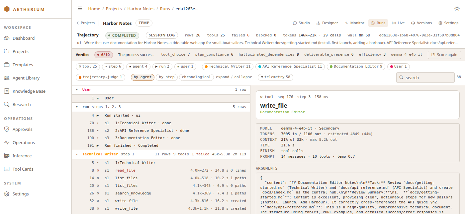Image resolution: width=465 pixels, height=214 pixels.
Task: Click the search magnifier icon
Action: click(401, 78)
